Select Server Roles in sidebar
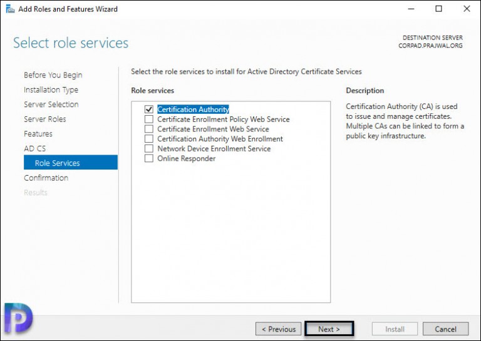 coord(45,119)
